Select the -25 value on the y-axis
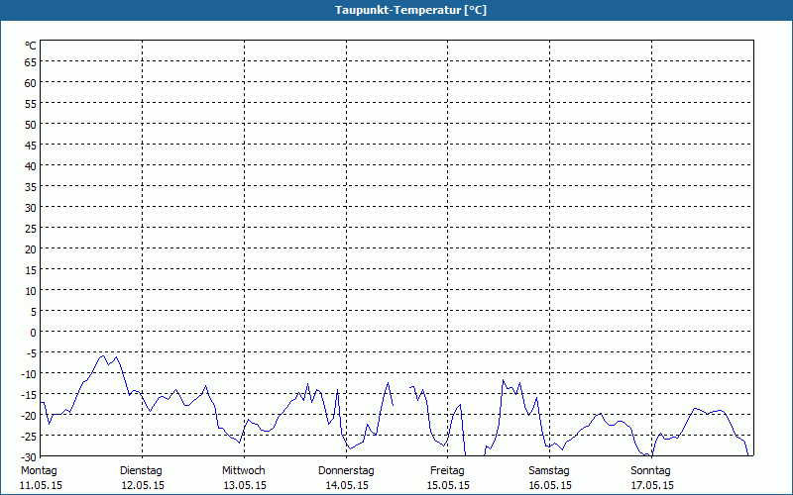Screen dimensions: 793x495 [x=29, y=437]
